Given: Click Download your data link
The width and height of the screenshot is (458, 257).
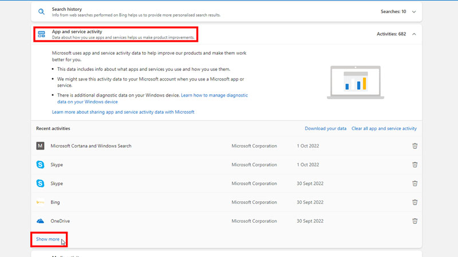Looking at the screenshot, I should point(325,128).
